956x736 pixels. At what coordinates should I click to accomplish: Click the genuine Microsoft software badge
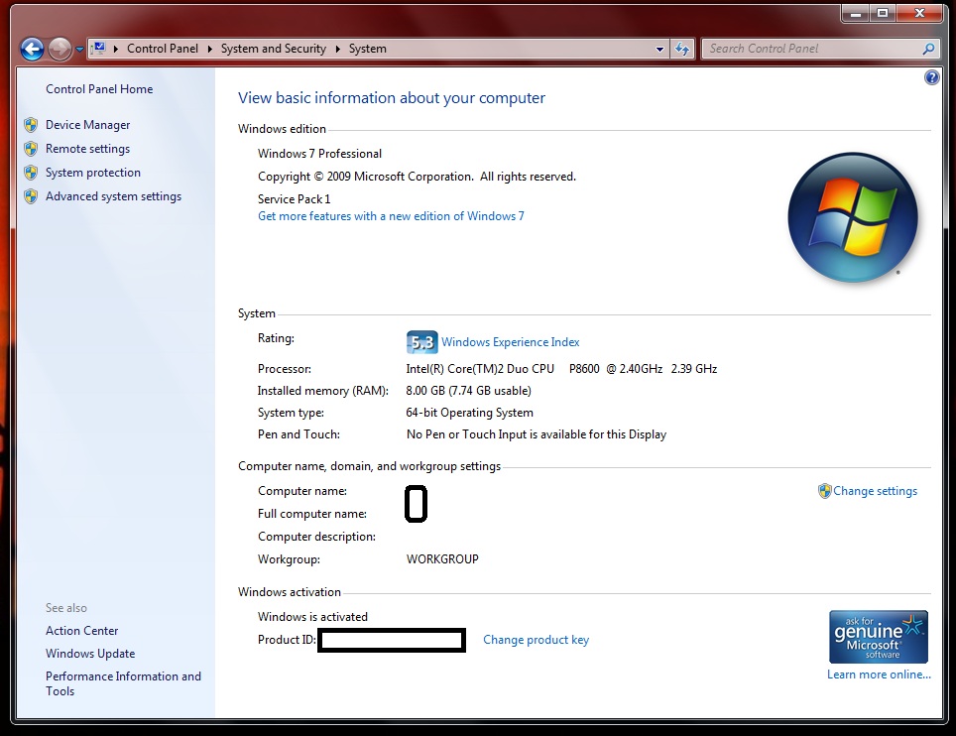click(879, 637)
